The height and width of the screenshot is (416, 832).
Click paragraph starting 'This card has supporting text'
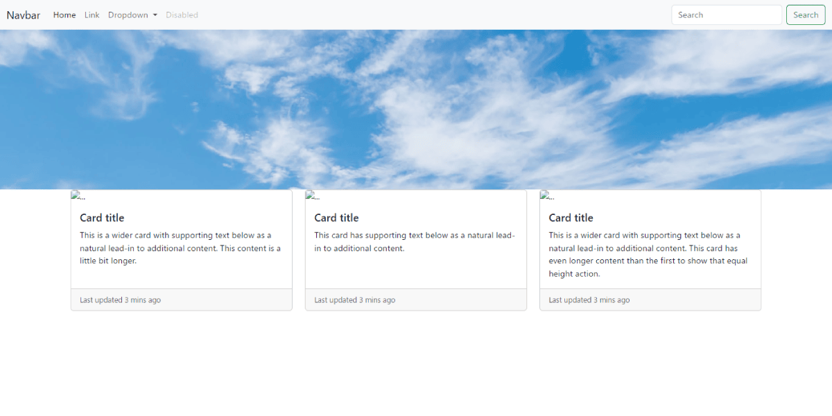[415, 242]
